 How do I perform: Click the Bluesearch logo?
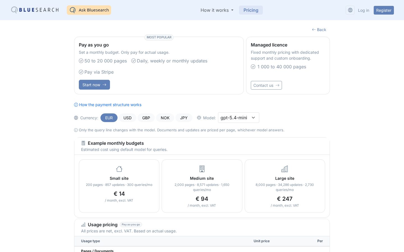[x=35, y=10]
